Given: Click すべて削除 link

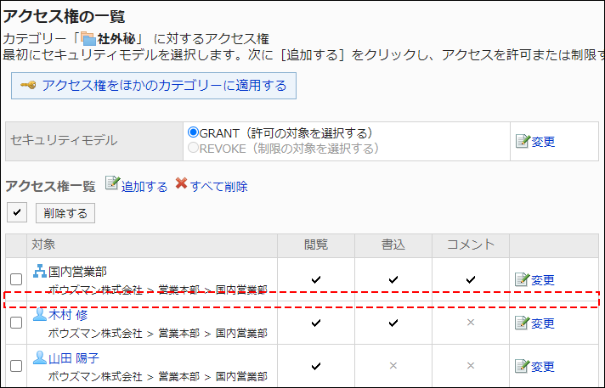Looking at the screenshot, I should pos(218,187).
